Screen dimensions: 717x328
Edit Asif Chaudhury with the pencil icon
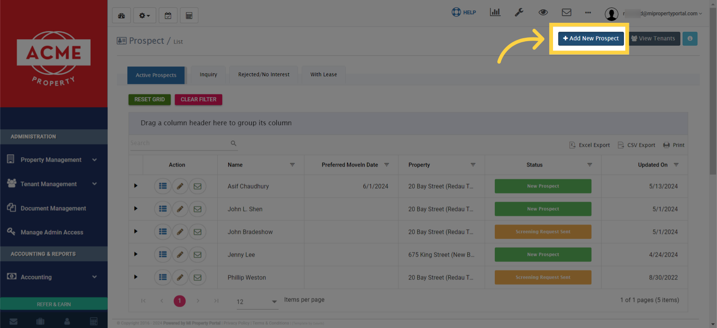(x=180, y=186)
